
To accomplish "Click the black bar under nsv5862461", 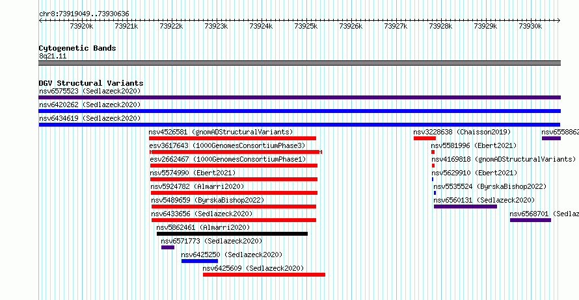I will point(232,234).
